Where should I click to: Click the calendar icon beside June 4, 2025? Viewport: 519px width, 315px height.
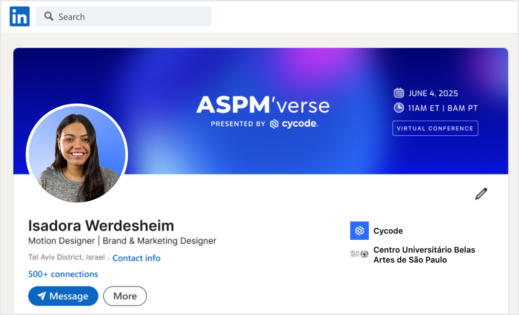[399, 93]
